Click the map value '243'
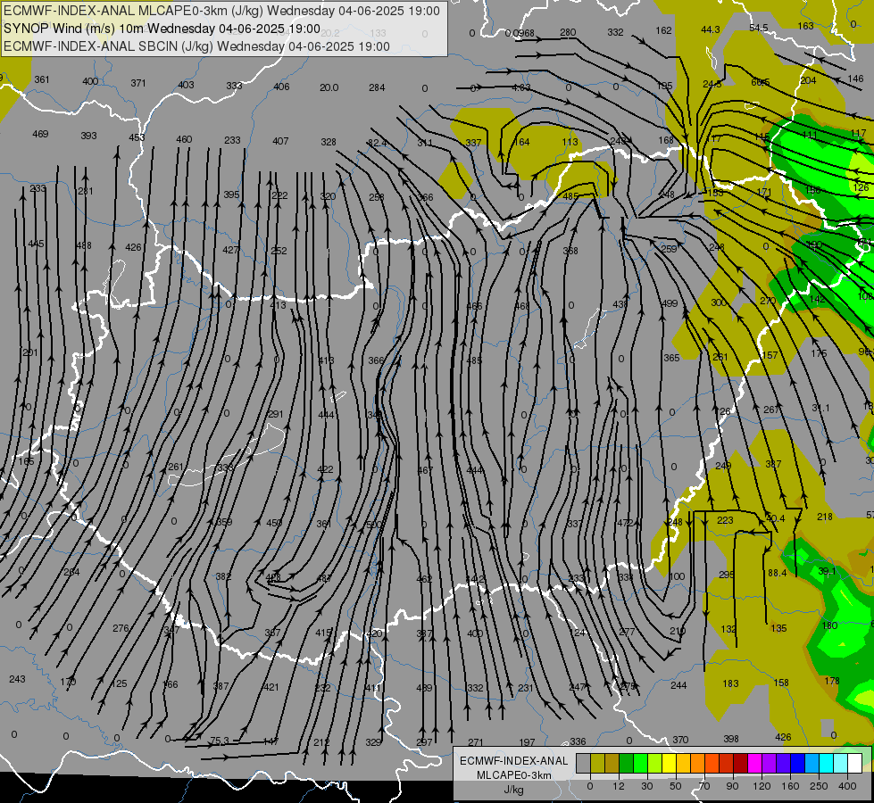874x803 pixels. tap(17, 679)
